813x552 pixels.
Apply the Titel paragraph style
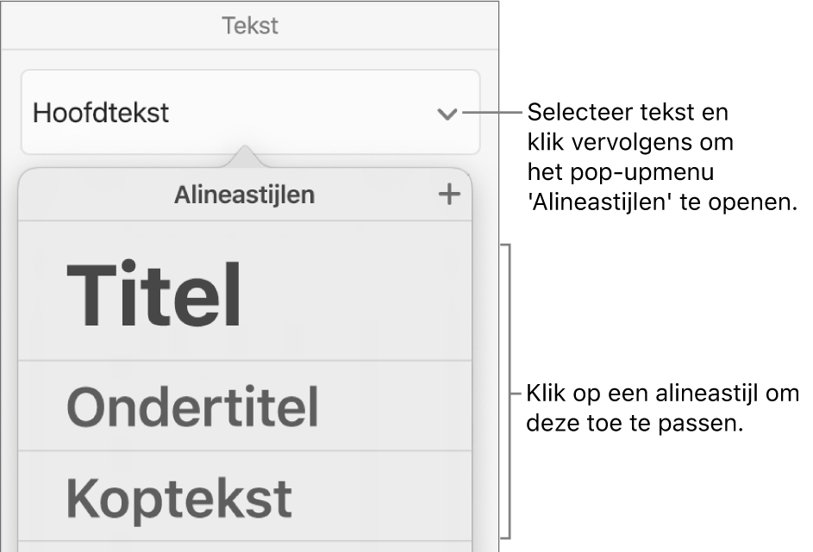click(x=155, y=295)
